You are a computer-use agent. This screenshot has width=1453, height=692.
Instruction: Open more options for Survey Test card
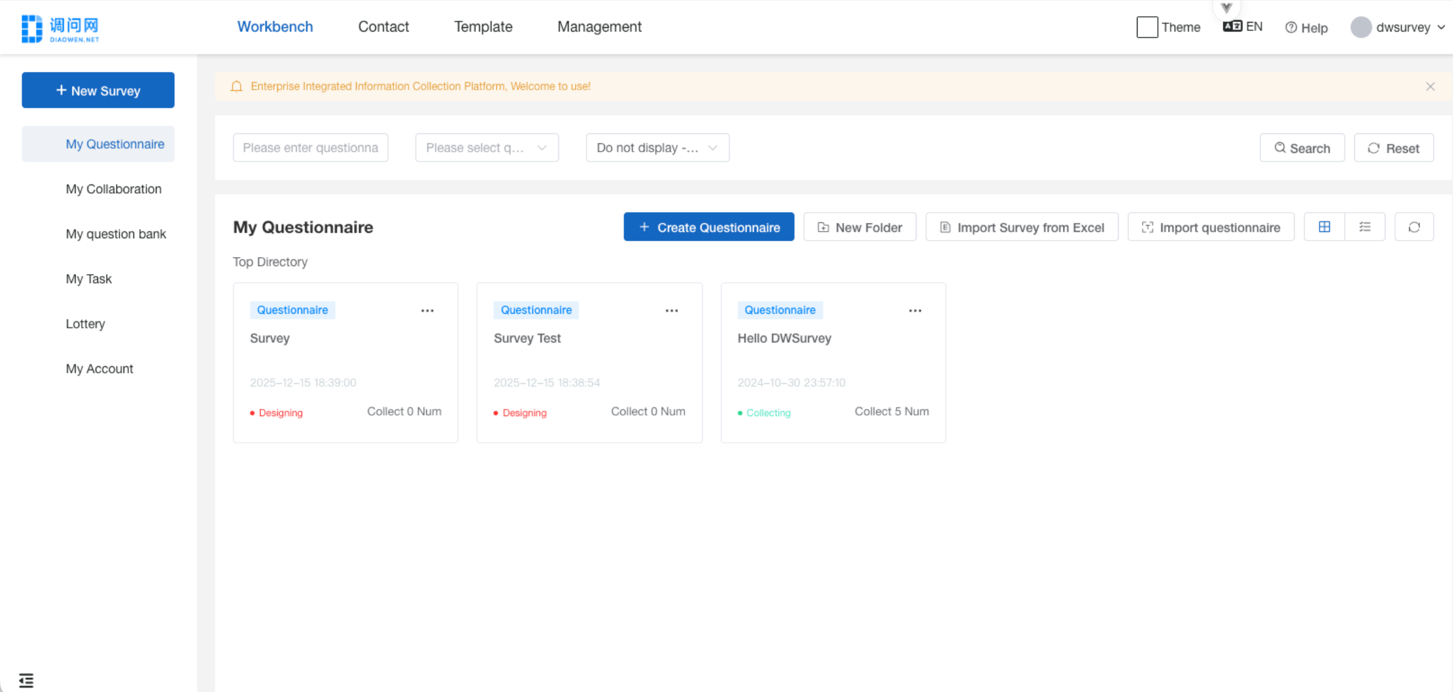tap(671, 311)
